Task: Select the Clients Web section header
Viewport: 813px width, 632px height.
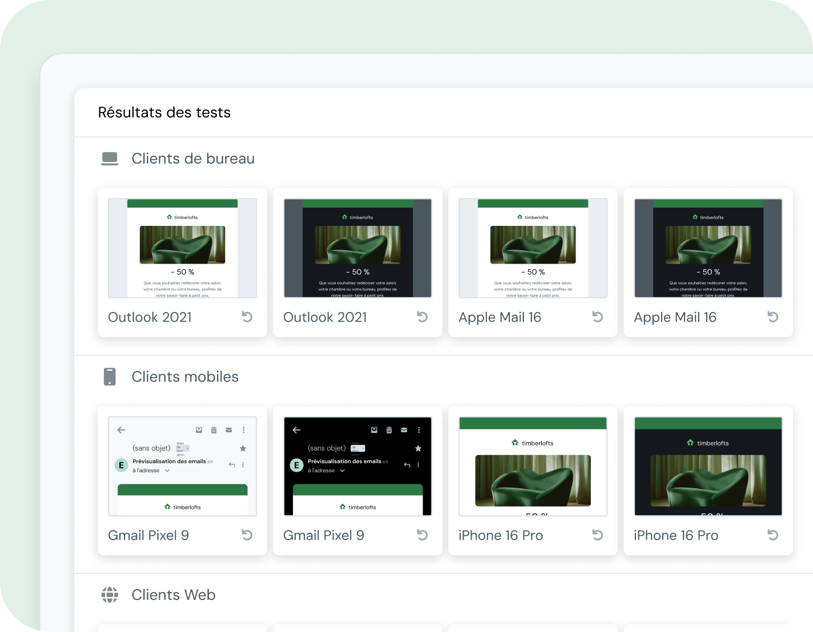Action: pos(174,594)
